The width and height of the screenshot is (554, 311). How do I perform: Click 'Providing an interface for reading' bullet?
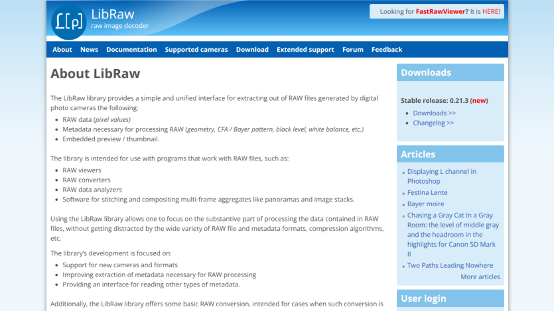coord(151,284)
